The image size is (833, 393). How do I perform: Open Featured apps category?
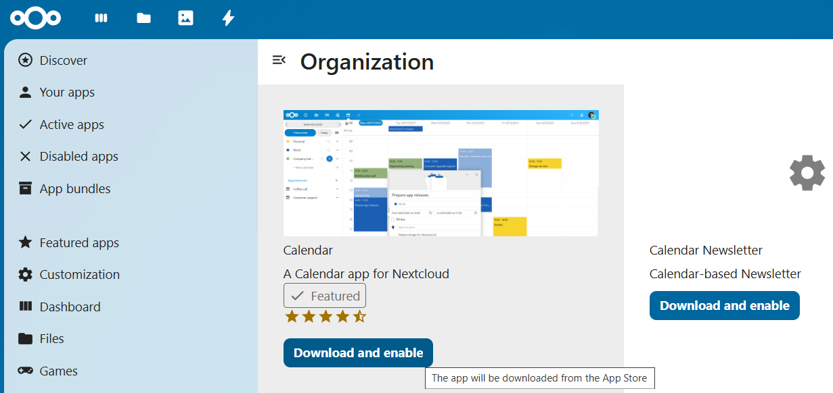tap(79, 243)
